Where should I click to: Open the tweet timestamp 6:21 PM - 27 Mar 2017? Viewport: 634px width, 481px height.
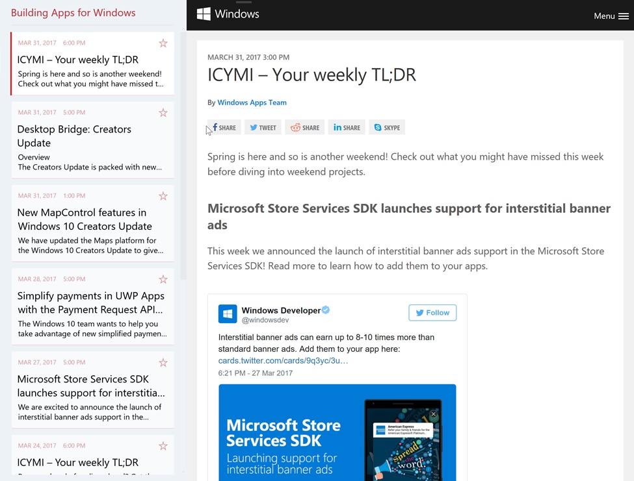pyautogui.click(x=256, y=373)
